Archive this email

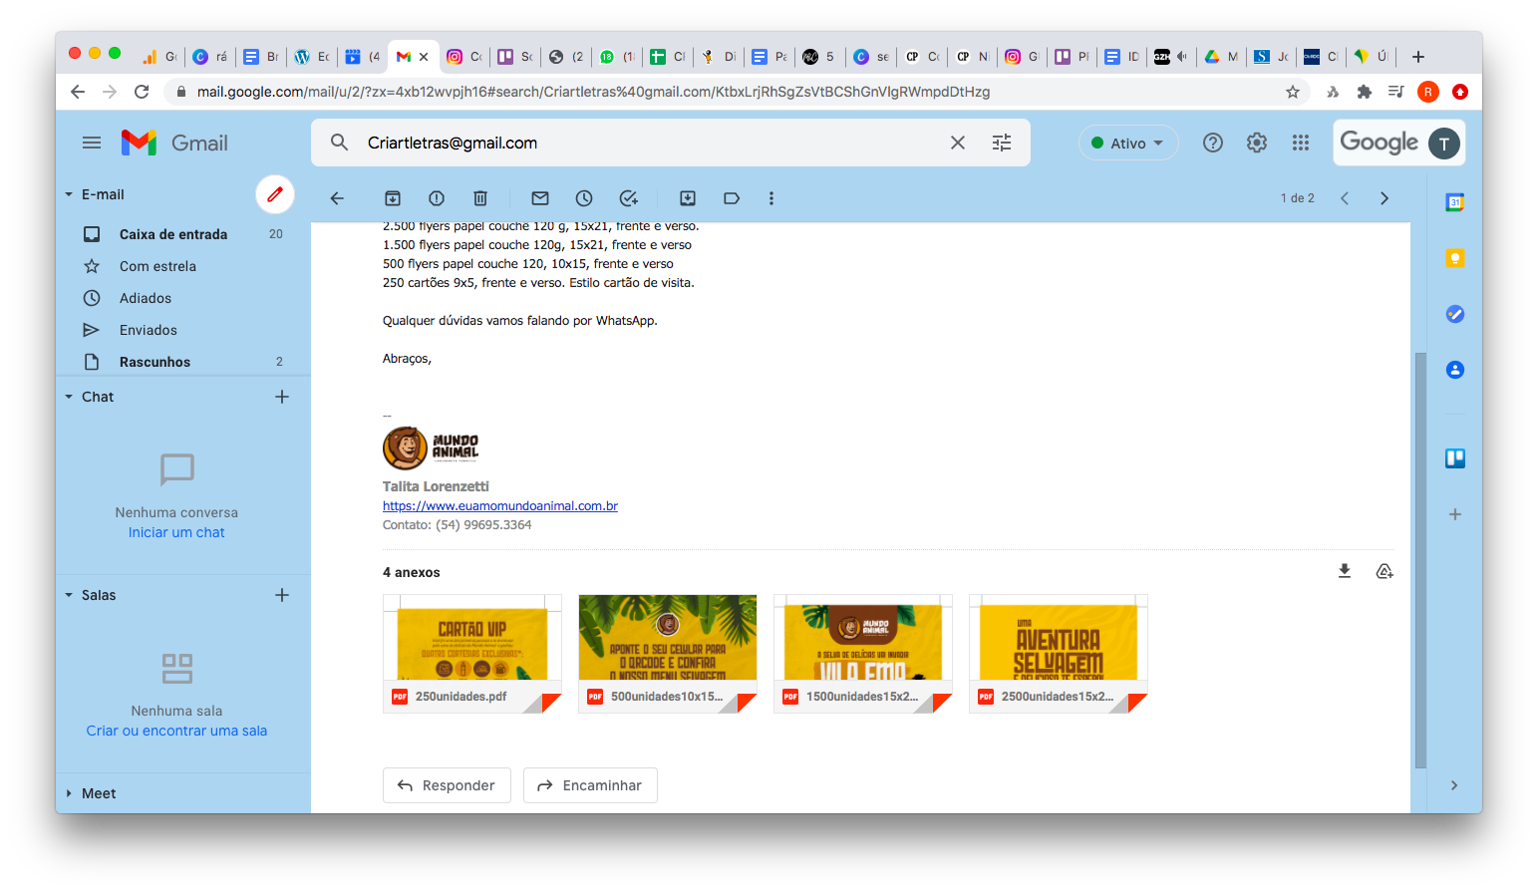pos(393,198)
